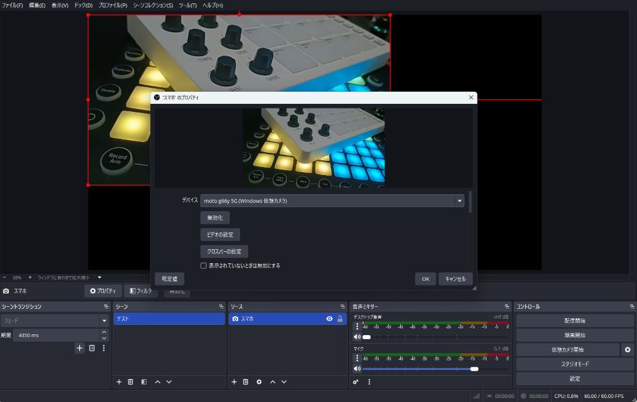
Task: Expand the デバイス dropdown showing moto g66y 5G
Action: pos(459,200)
